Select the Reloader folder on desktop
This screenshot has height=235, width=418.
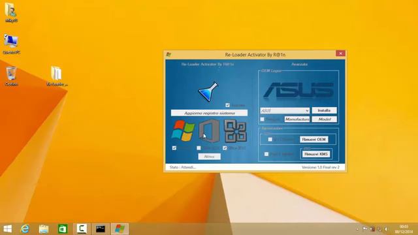click(57, 76)
